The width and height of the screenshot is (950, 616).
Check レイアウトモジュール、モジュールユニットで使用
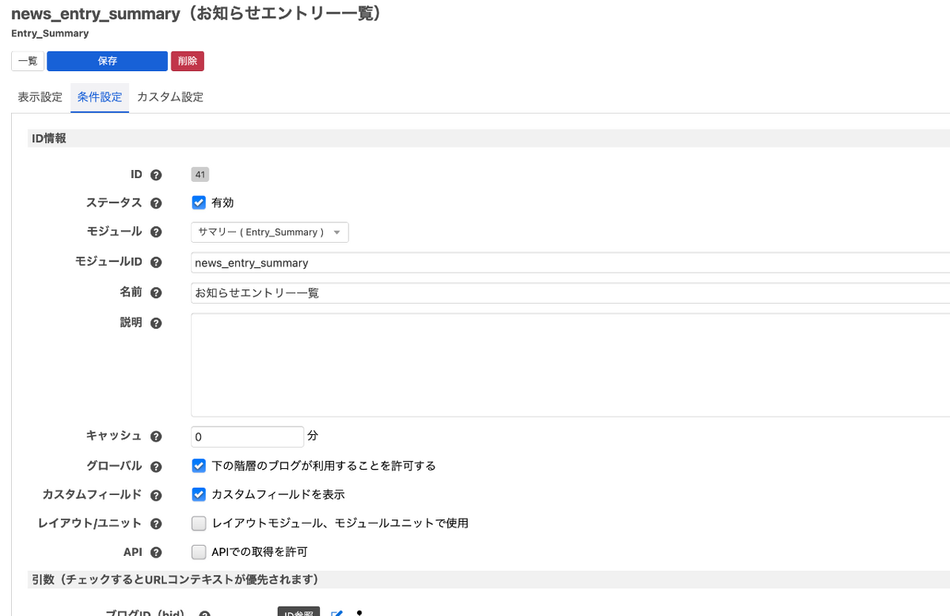pyautogui.click(x=199, y=523)
